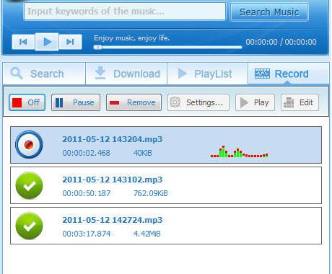
Task: Click the file size 762.09KiB
Action: (151, 193)
